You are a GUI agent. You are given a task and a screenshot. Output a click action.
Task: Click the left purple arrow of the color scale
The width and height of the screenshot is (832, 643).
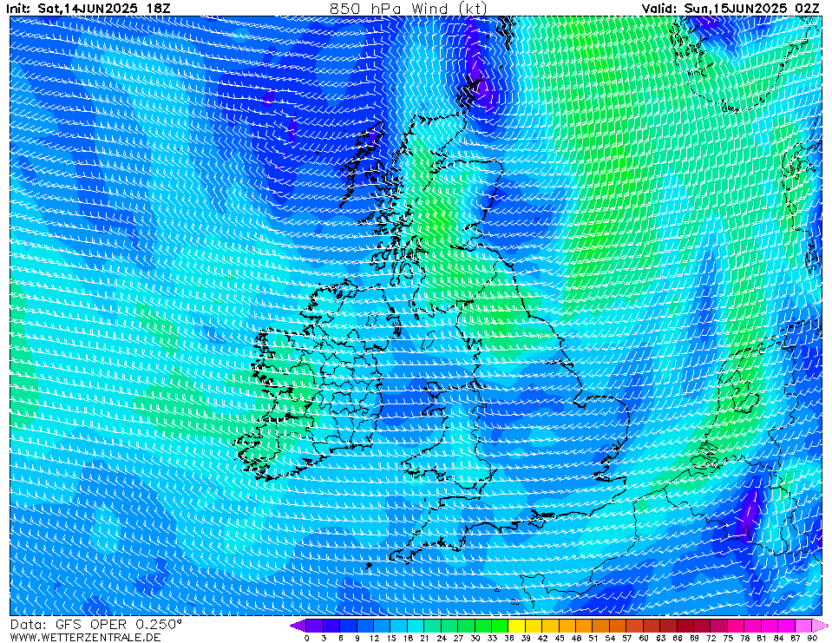pyautogui.click(x=298, y=626)
